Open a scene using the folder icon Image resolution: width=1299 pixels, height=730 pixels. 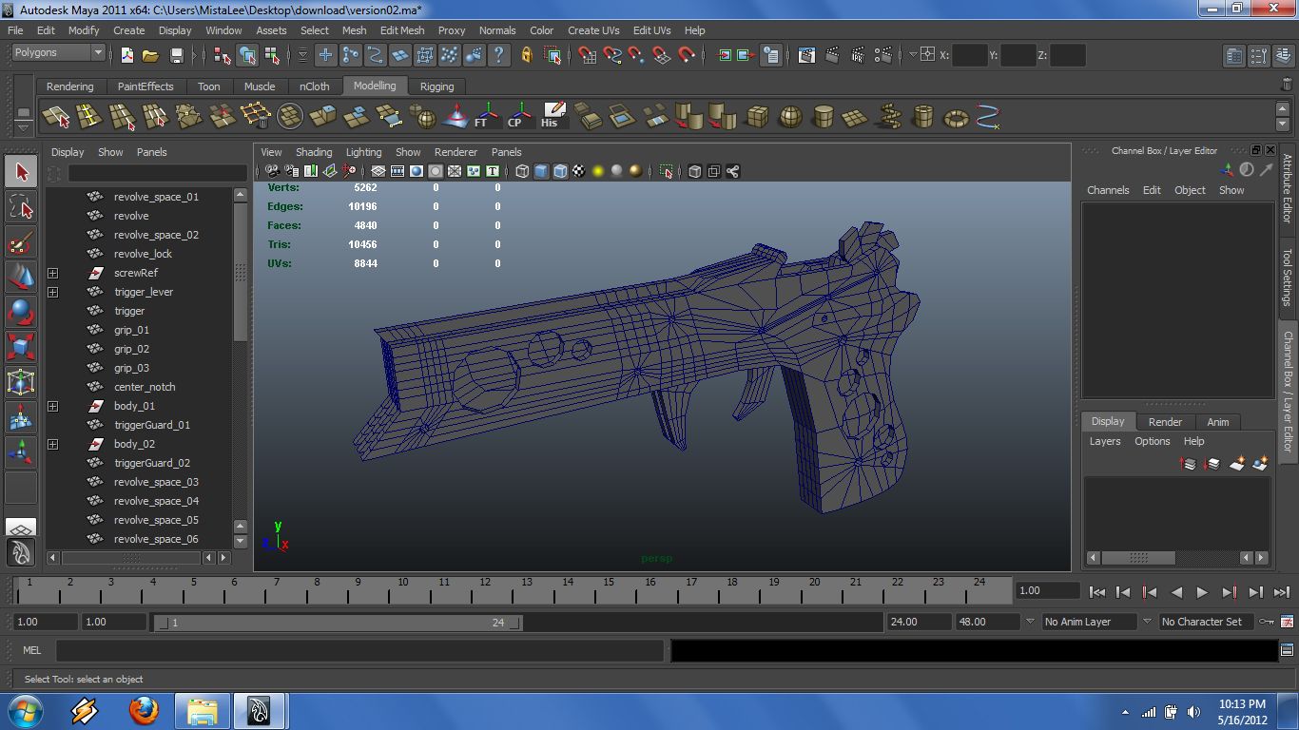click(x=150, y=55)
